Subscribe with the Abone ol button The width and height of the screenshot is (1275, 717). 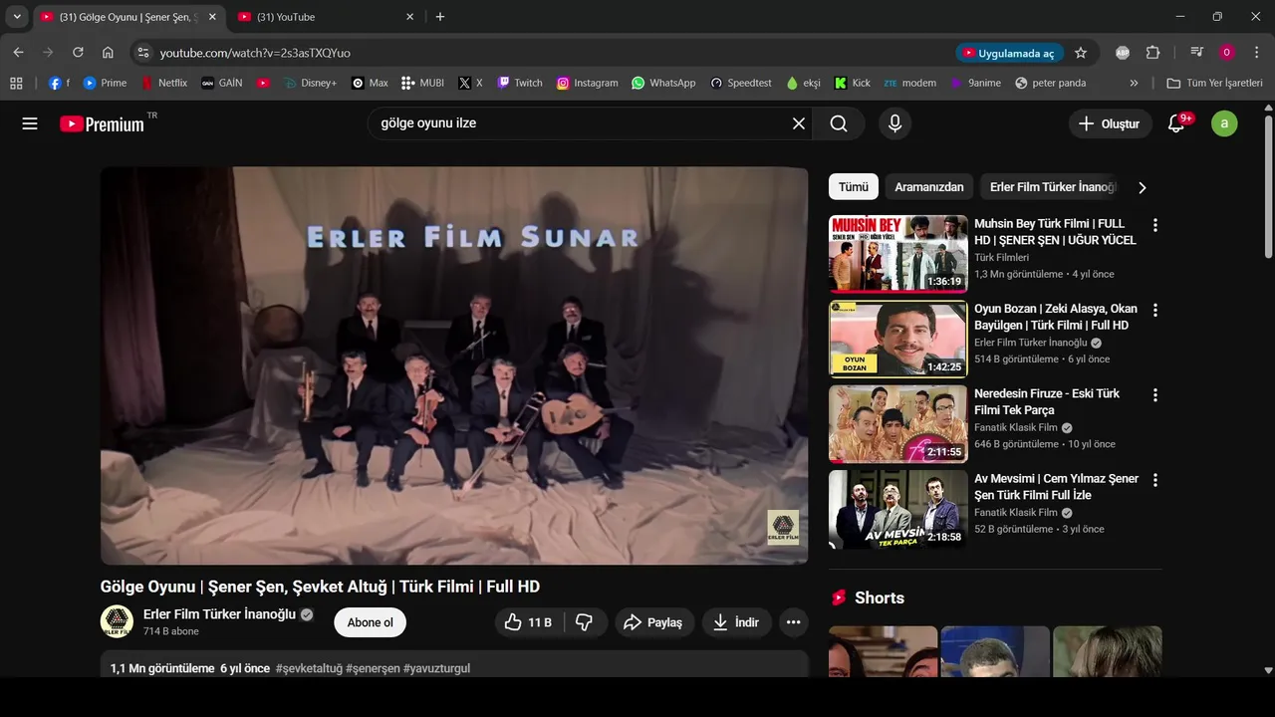pyautogui.click(x=370, y=622)
